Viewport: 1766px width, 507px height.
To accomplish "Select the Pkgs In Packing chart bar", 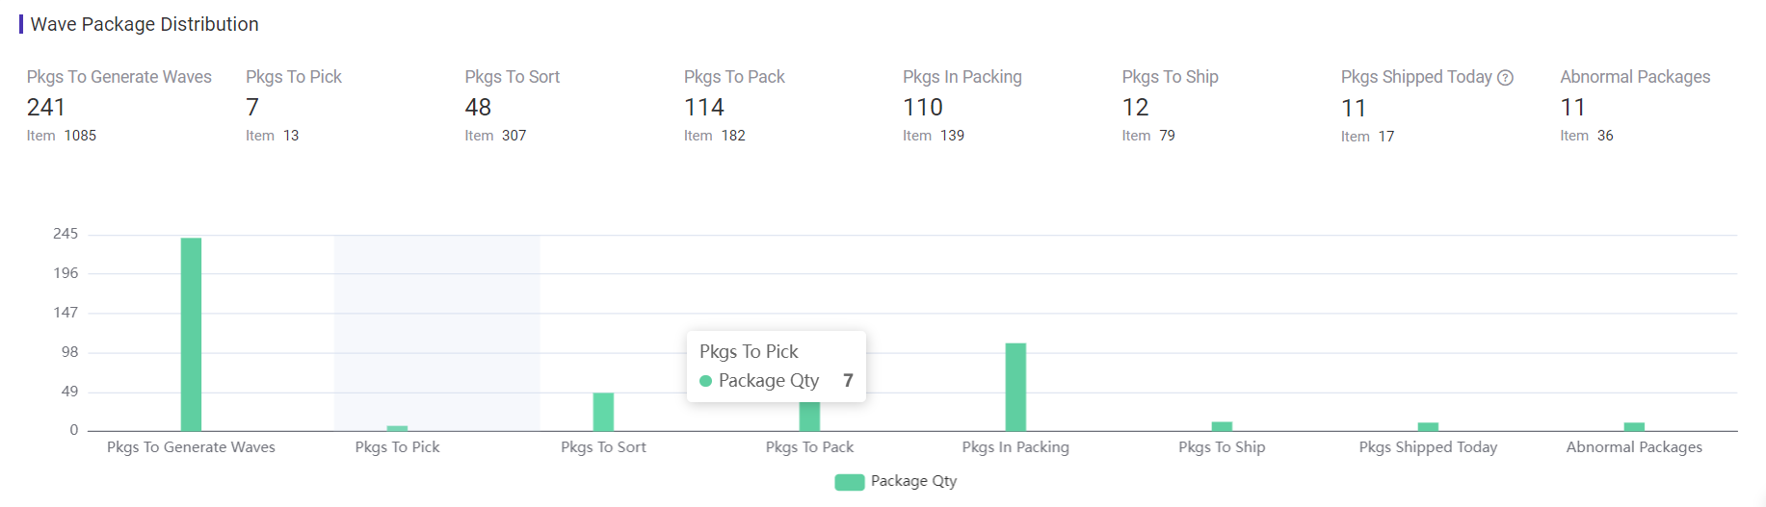I will tap(1015, 387).
